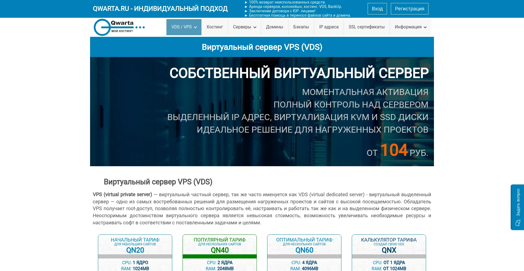Open the Задать вопрос side tab
Screen dimensions: 524x271
[517, 207]
